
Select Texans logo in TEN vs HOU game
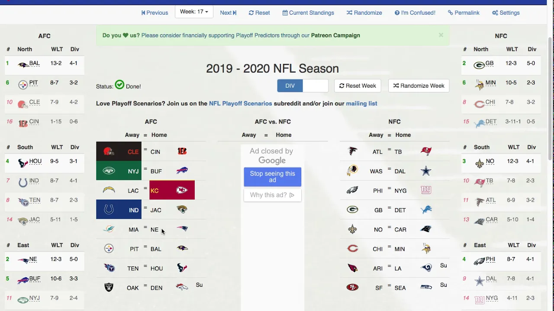point(182,268)
